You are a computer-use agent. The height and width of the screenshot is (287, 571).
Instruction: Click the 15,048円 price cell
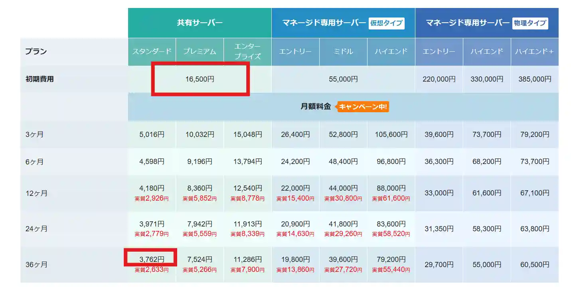tap(247, 135)
